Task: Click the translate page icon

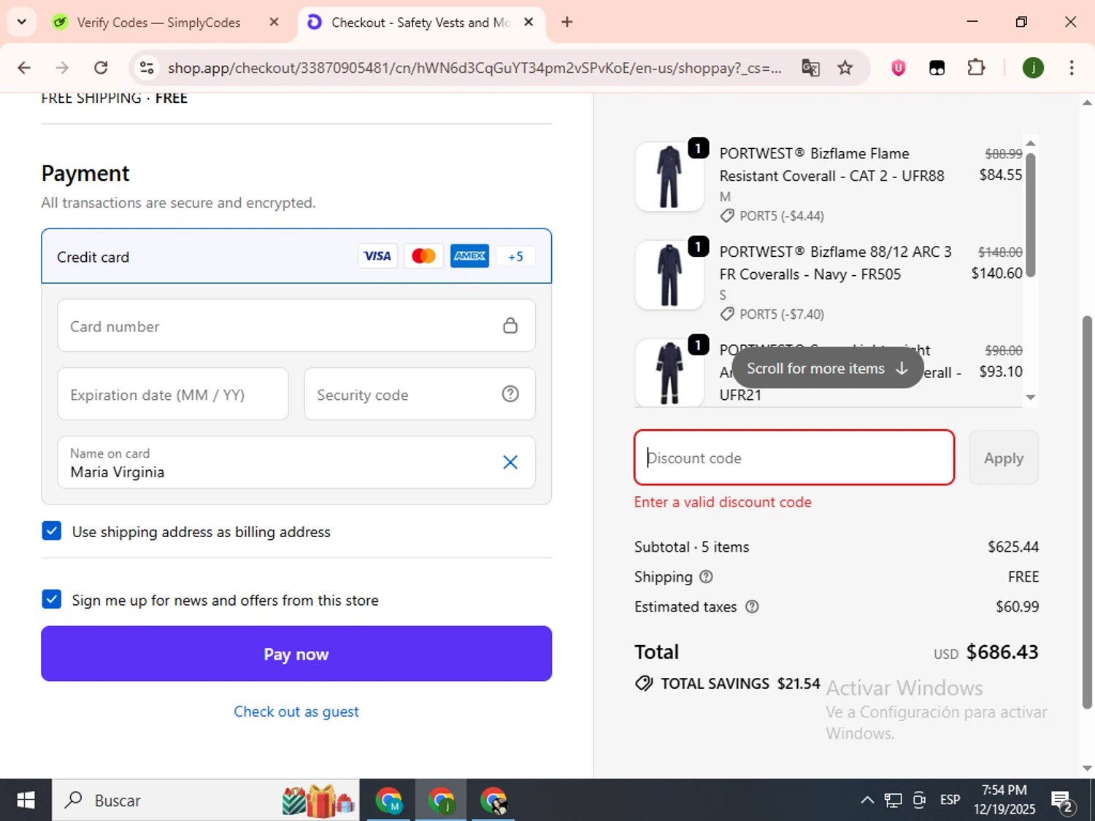Action: 810,68
